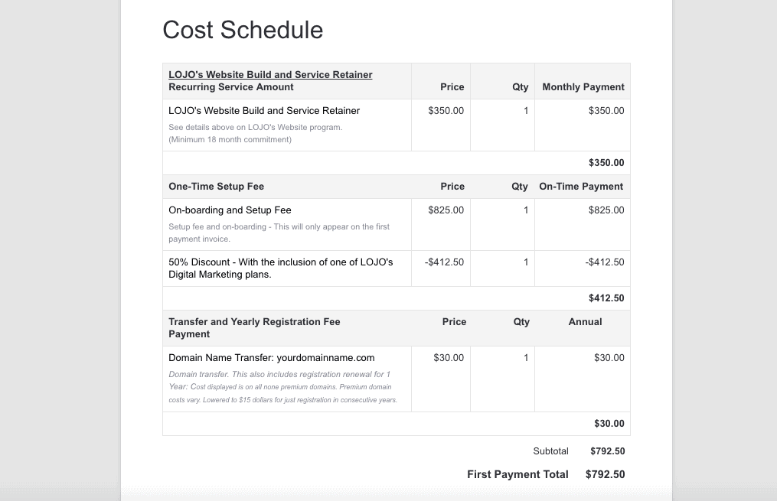
Task: Click the One-Time Setup Fee section header
Action: (x=216, y=187)
